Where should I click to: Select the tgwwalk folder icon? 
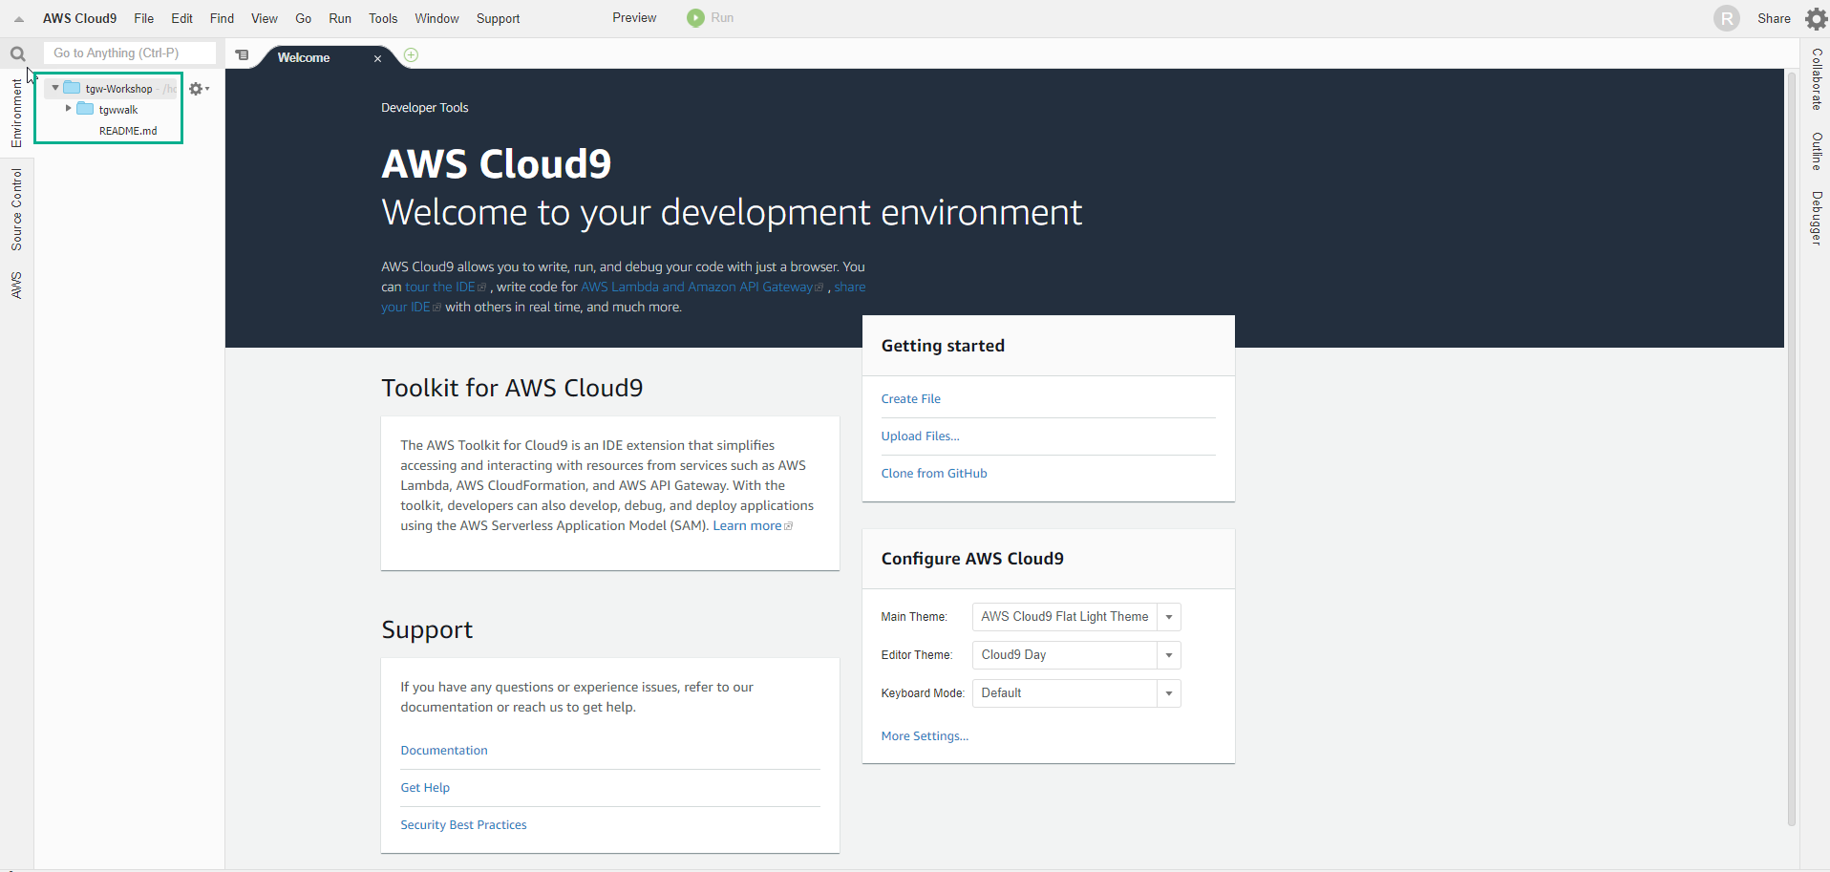(x=85, y=109)
